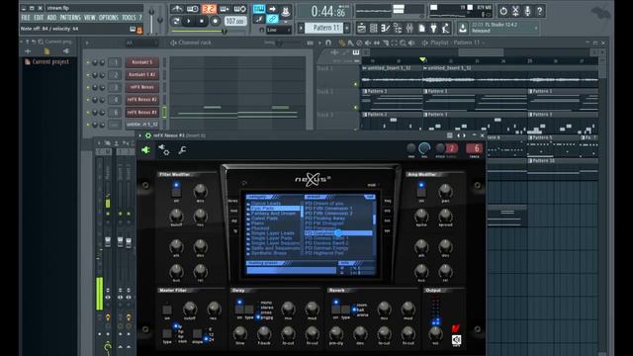Open the VIEW menu

[x=90, y=18]
